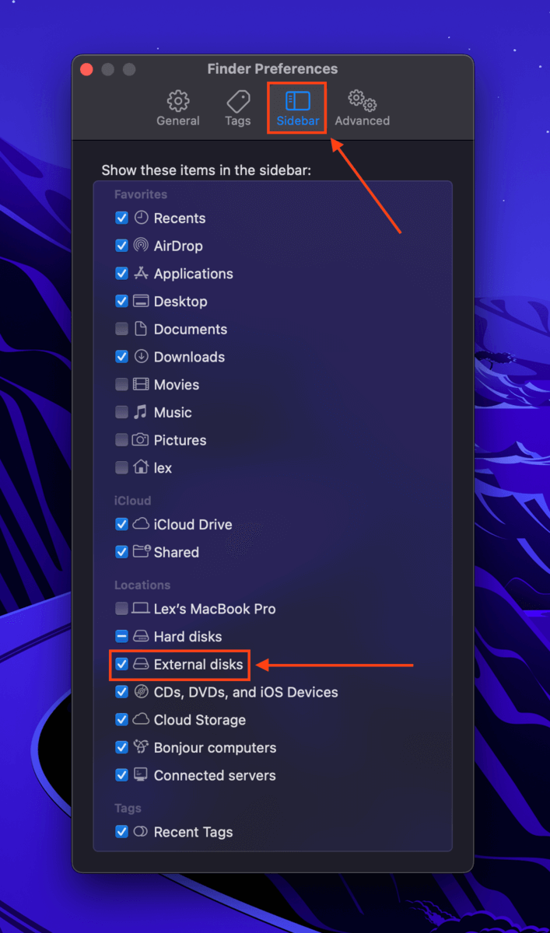The width and height of the screenshot is (550, 933).
Task: Click the Bonjour computers icon
Action: (141, 747)
